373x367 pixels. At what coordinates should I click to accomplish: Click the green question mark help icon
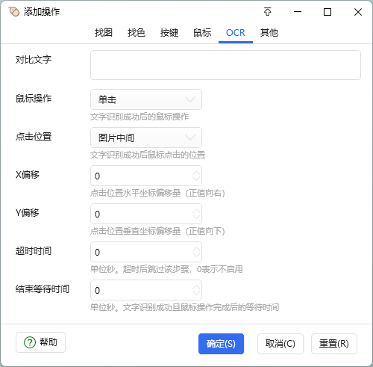(x=30, y=342)
